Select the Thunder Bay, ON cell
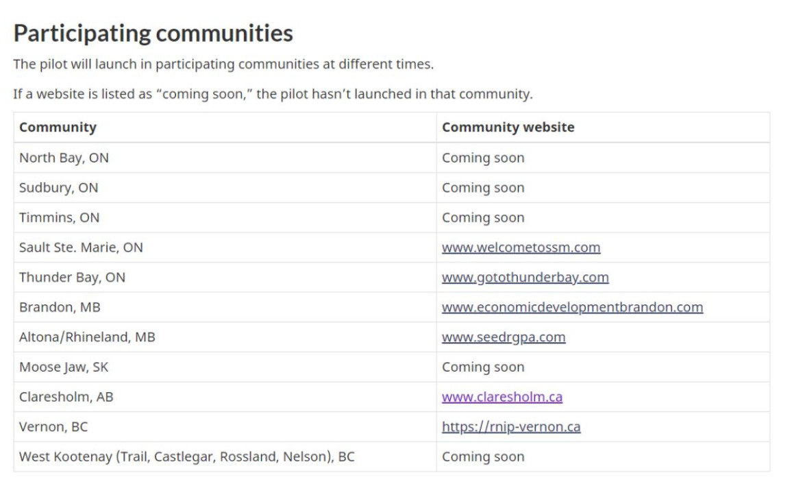Viewport: 792px width, 495px height. [72, 278]
